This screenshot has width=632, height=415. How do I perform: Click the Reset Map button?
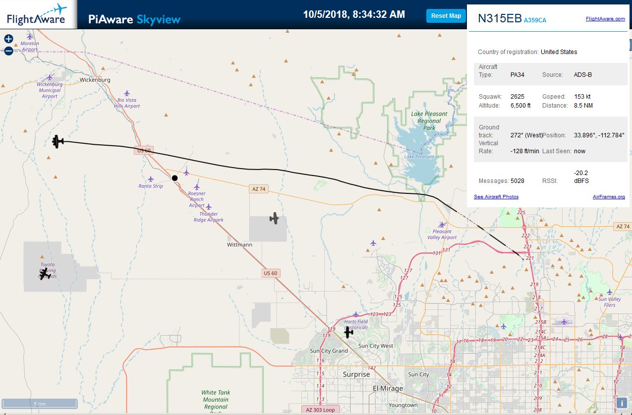click(446, 16)
